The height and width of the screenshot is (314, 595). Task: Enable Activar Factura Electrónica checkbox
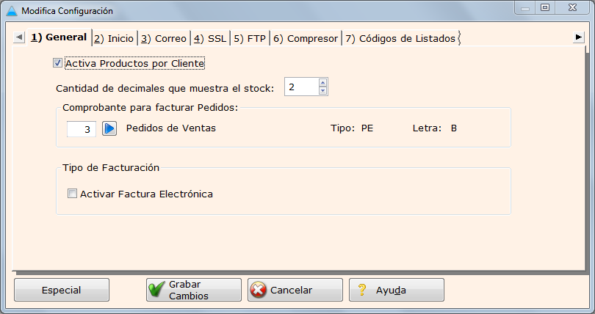(72, 194)
